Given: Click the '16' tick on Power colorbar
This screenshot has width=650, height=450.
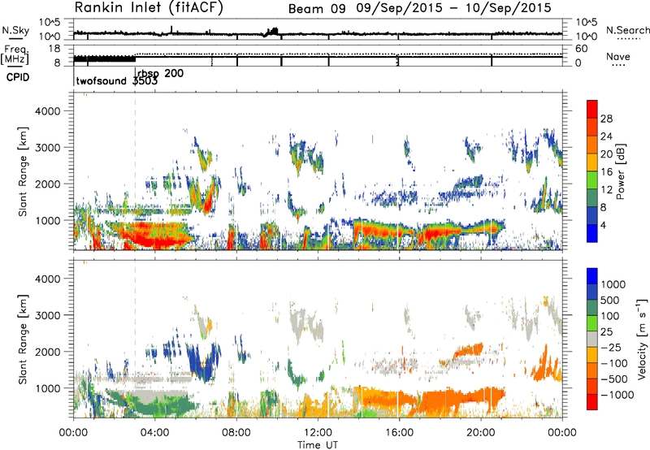Looking at the screenshot, I should click(606, 172).
